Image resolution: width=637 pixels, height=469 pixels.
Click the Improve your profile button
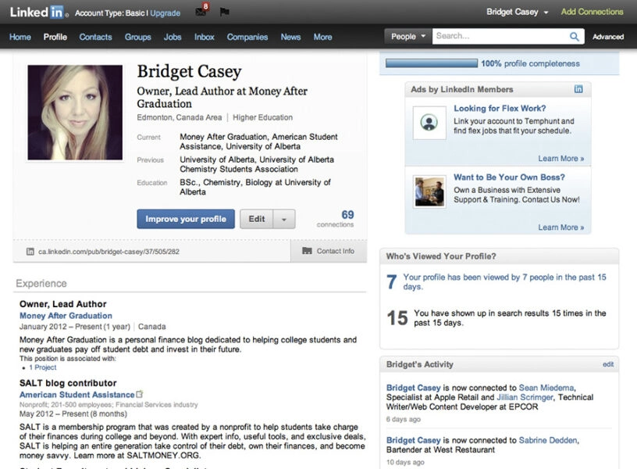point(186,219)
